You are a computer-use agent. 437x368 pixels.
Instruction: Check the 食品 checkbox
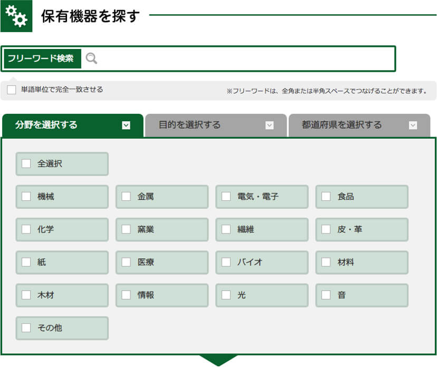(325, 197)
